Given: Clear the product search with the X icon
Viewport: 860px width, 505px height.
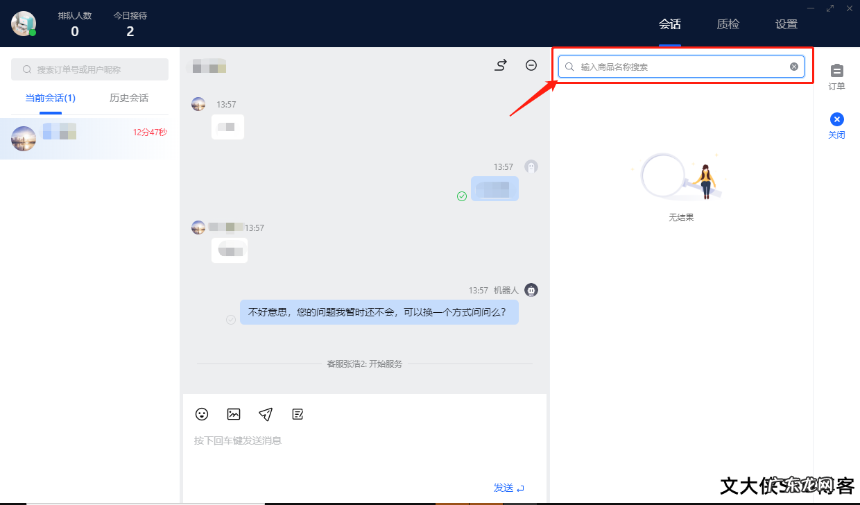Looking at the screenshot, I should 793,66.
